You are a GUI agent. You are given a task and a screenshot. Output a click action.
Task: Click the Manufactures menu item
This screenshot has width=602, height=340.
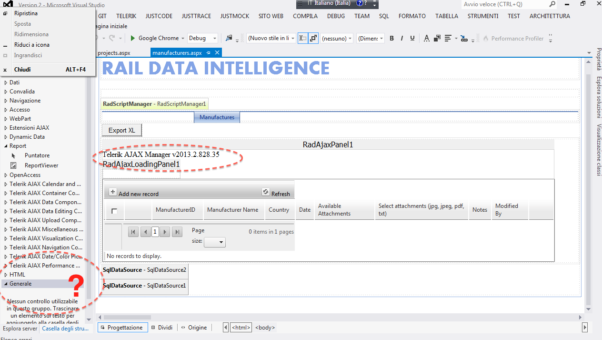pos(217,117)
